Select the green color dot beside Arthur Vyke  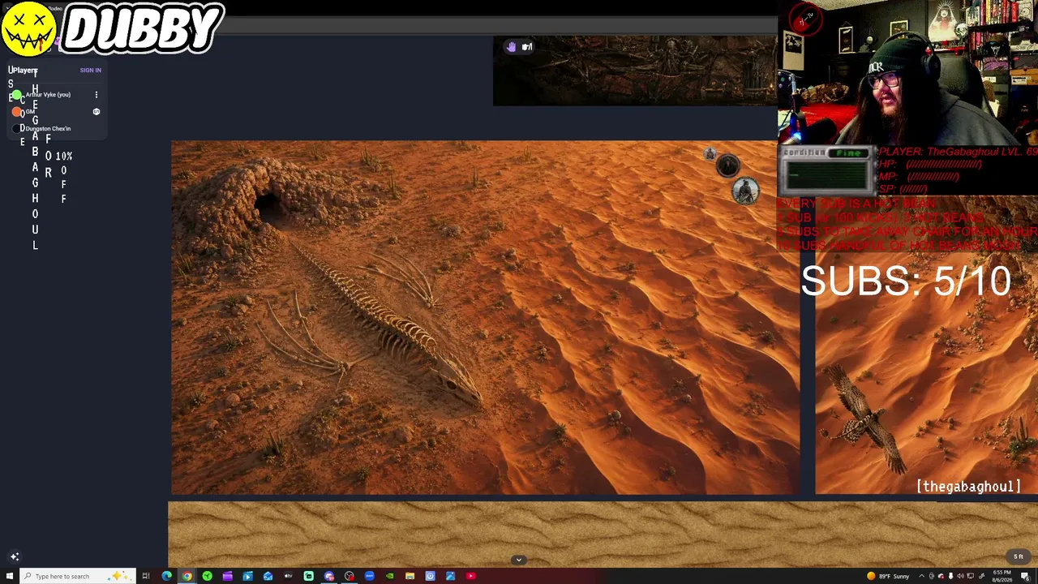pos(16,95)
